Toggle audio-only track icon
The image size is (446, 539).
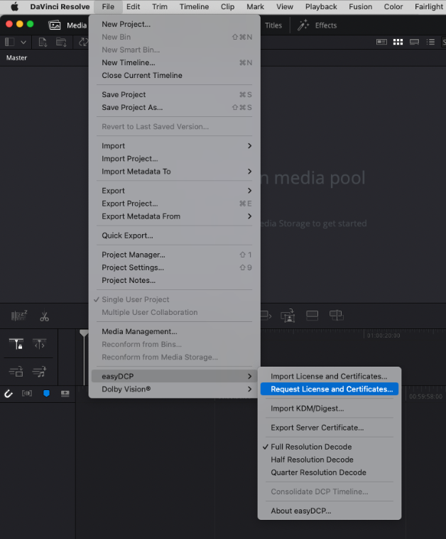pos(39,371)
